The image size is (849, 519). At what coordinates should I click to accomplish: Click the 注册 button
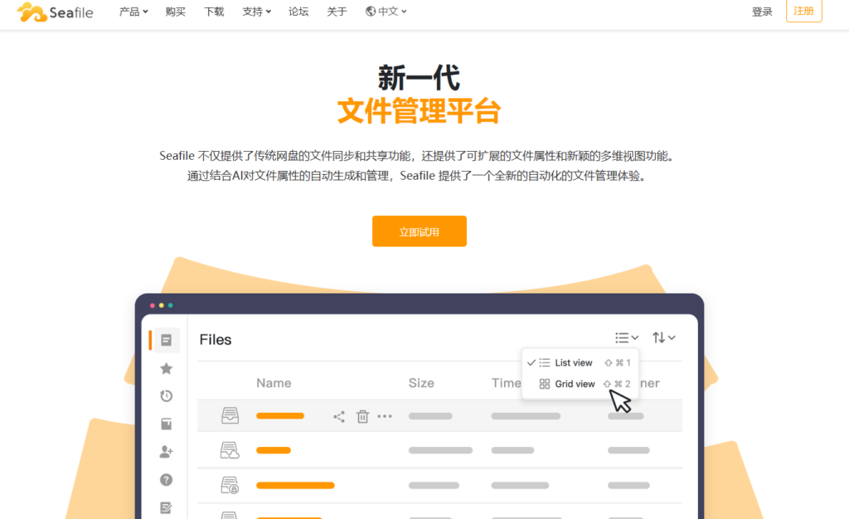[x=803, y=11]
